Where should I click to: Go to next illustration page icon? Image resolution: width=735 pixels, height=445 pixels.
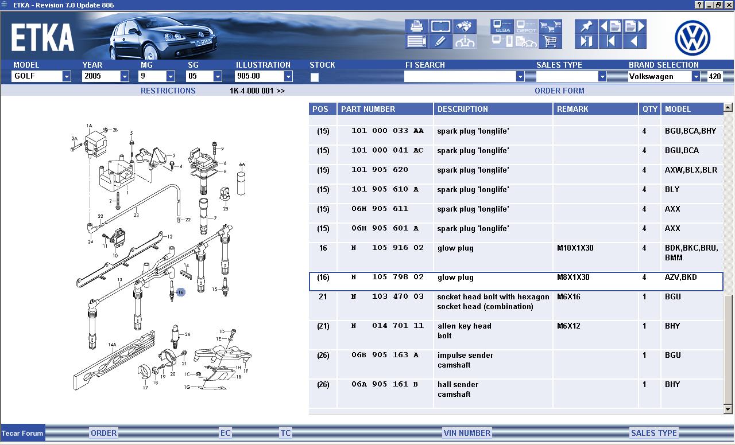coord(635,26)
